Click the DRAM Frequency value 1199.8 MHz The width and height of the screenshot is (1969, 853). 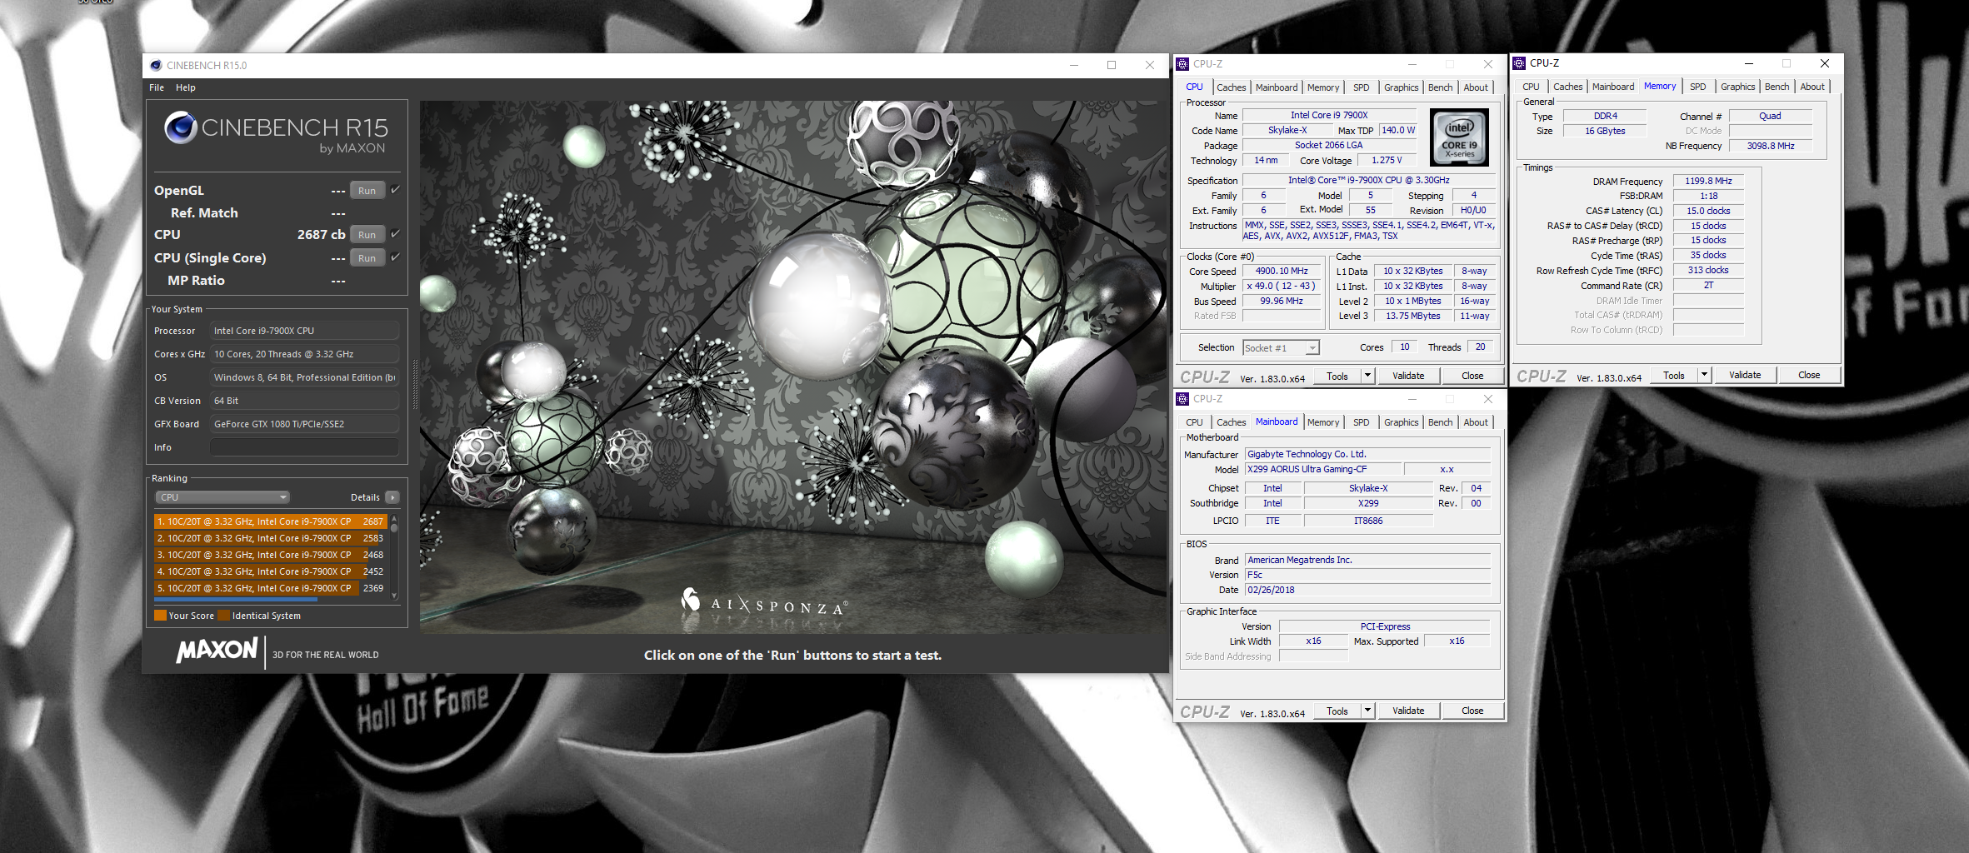[x=1708, y=181]
